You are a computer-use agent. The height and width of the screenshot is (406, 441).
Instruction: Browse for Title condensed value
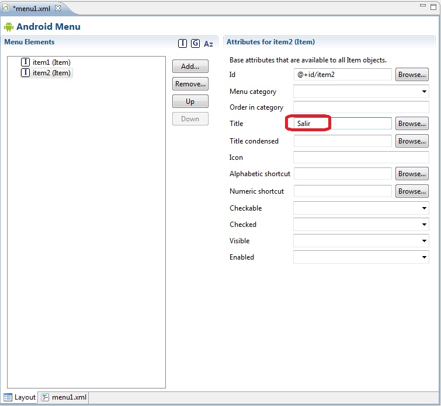pyautogui.click(x=412, y=141)
